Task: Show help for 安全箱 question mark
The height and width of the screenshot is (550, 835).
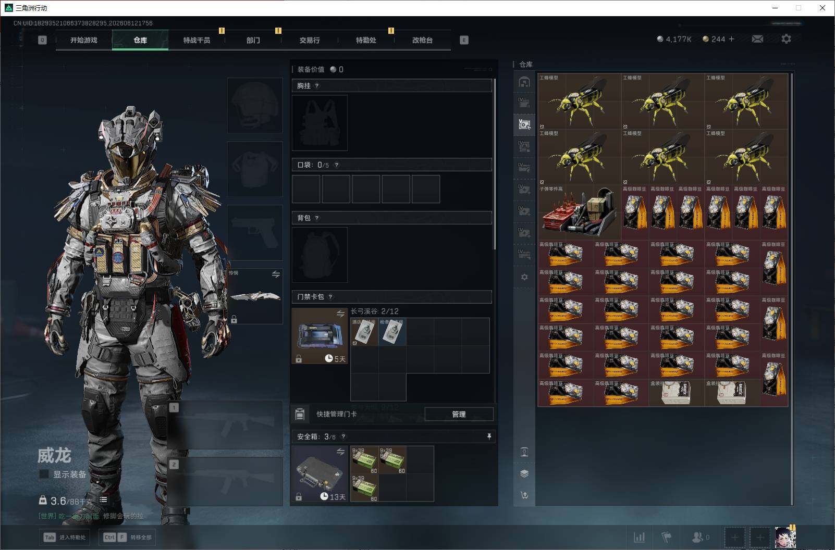Action: click(343, 437)
